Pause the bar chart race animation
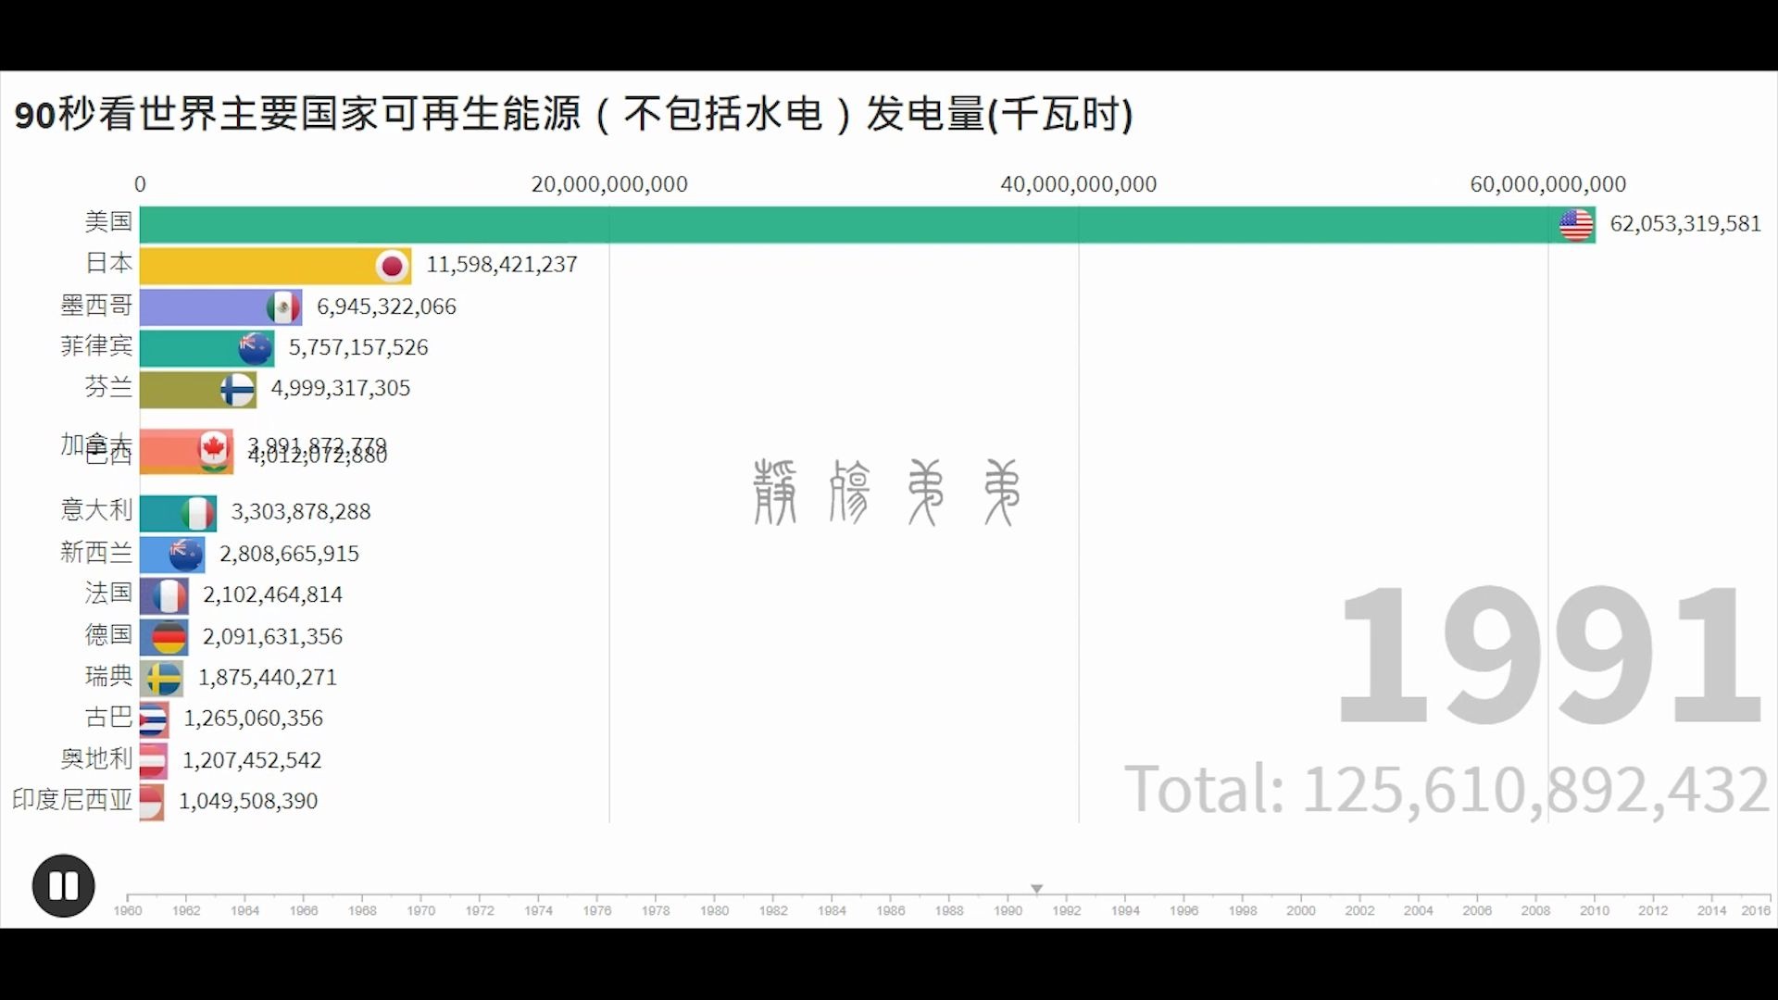The image size is (1778, 1000). click(x=64, y=886)
